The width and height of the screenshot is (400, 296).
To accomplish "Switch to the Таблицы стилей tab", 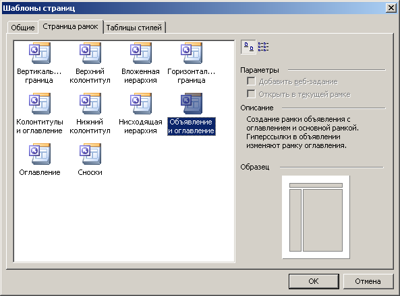I will coord(134,28).
